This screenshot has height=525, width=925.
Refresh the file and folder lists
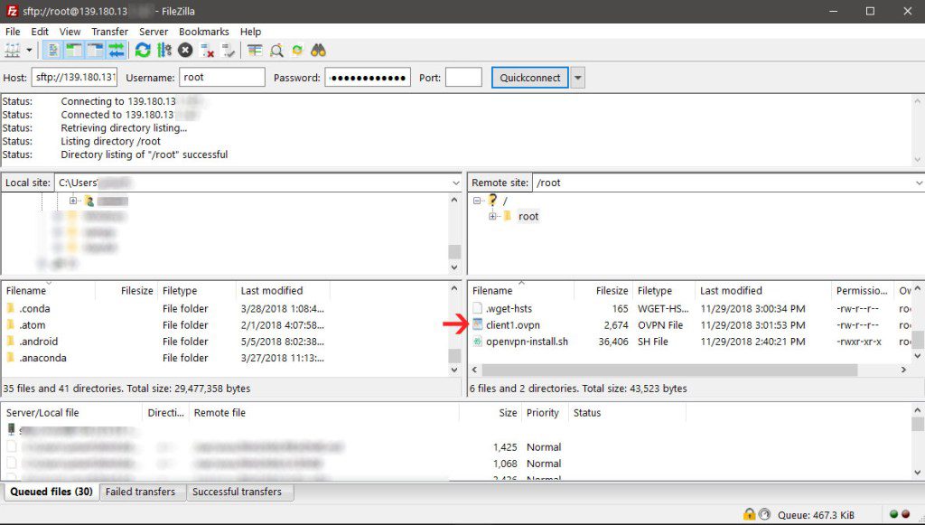(143, 50)
